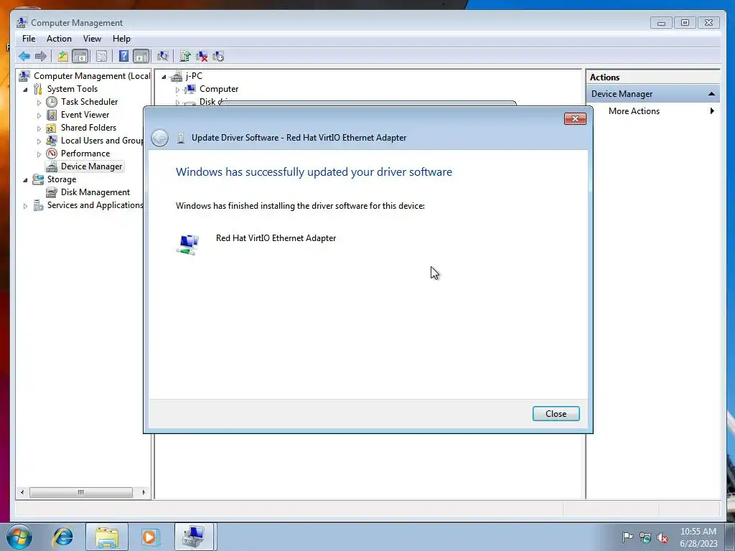
Task: Select Task Scheduler in the tree
Action: coord(89,102)
